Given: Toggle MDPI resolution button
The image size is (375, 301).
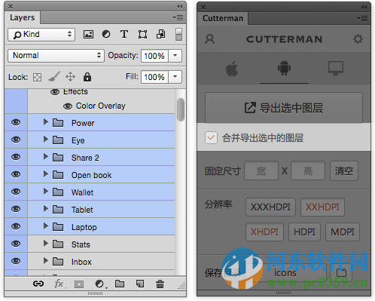Looking at the screenshot, I should click(x=343, y=232).
